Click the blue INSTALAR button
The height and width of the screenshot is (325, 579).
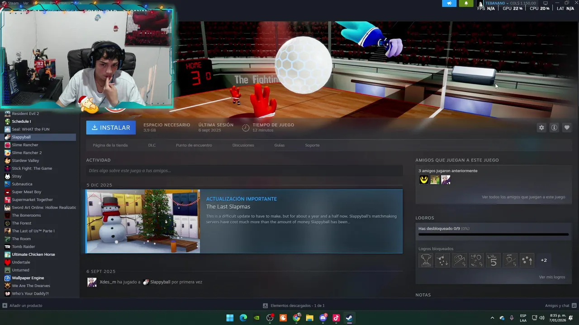coord(111,128)
